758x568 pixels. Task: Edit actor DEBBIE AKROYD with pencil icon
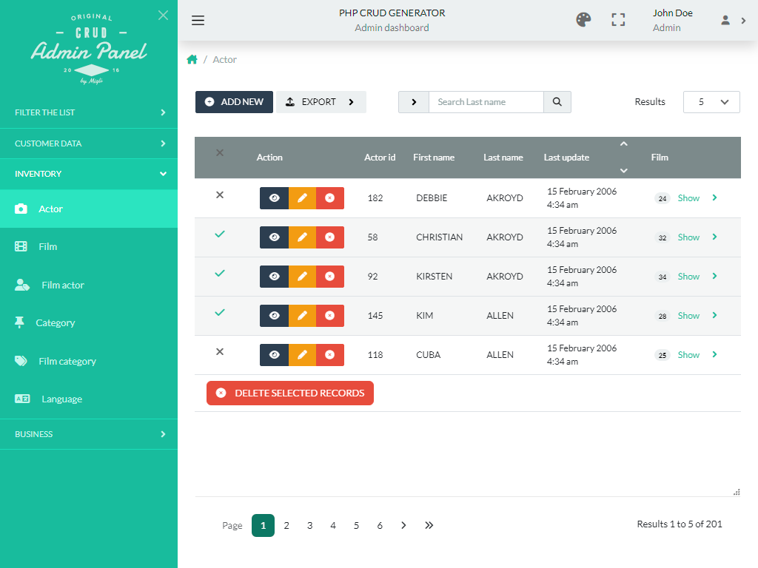tap(302, 198)
